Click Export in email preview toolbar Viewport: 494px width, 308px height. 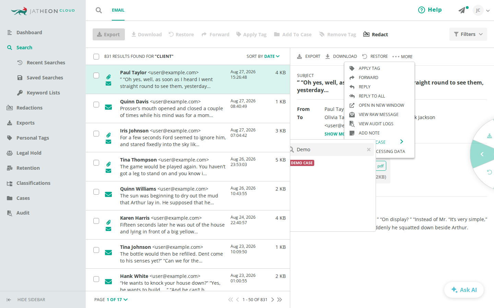[309, 56]
